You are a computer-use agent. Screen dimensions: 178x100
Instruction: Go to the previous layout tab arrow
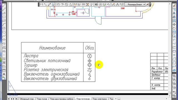[x=11, y=99]
